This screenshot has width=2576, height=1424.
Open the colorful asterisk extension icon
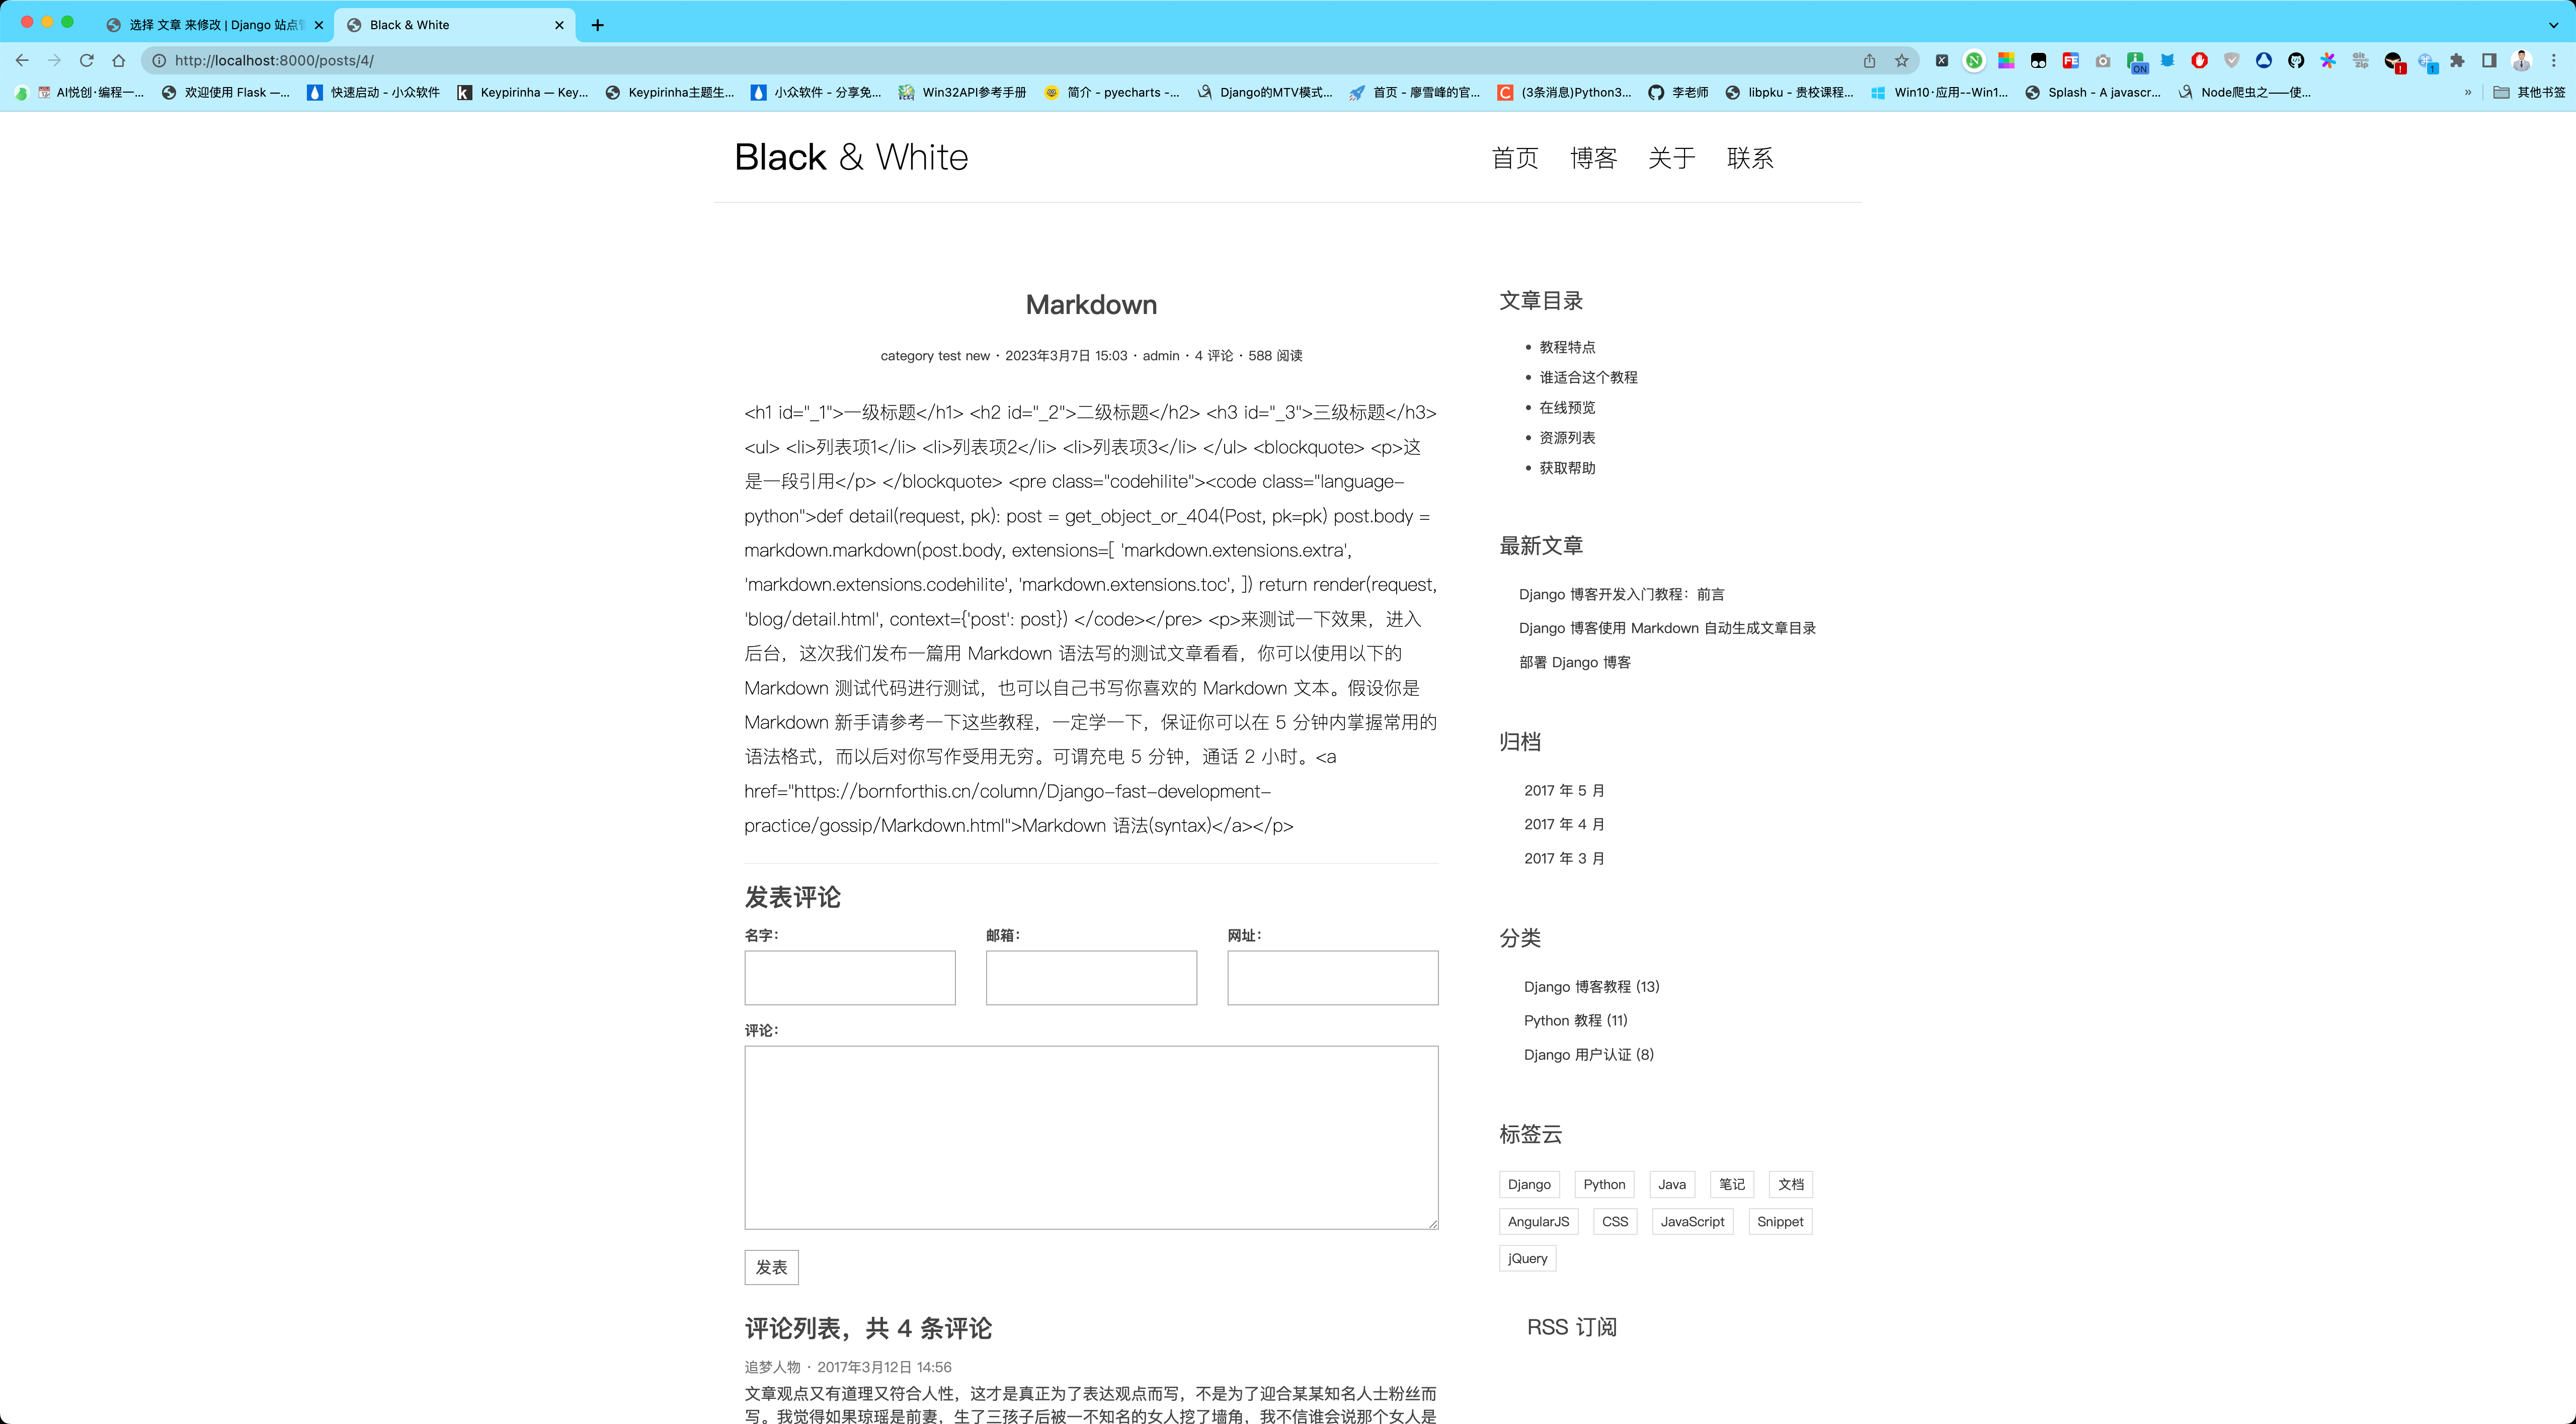[2328, 60]
